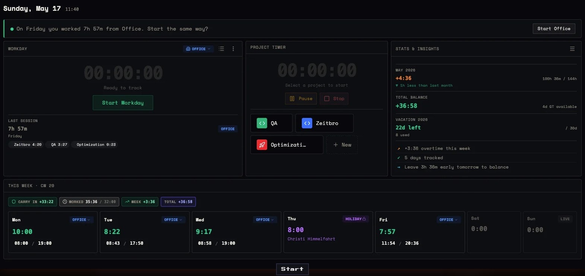Click Monday's 19:00 end time
The height and width of the screenshot is (276, 585).
pyautogui.click(x=45, y=243)
